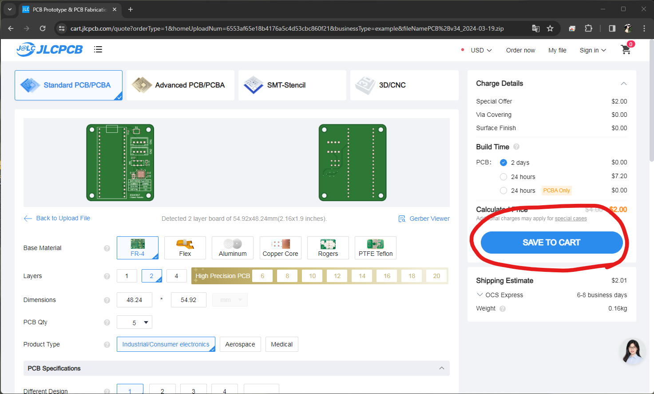This screenshot has height=394, width=654.
Task: Switch to the SMT-Stencil tab
Action: tap(292, 85)
